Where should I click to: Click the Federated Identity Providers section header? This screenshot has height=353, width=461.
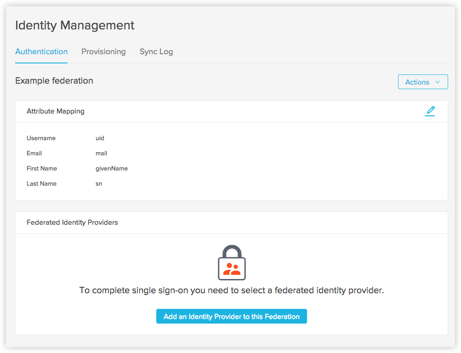72,222
